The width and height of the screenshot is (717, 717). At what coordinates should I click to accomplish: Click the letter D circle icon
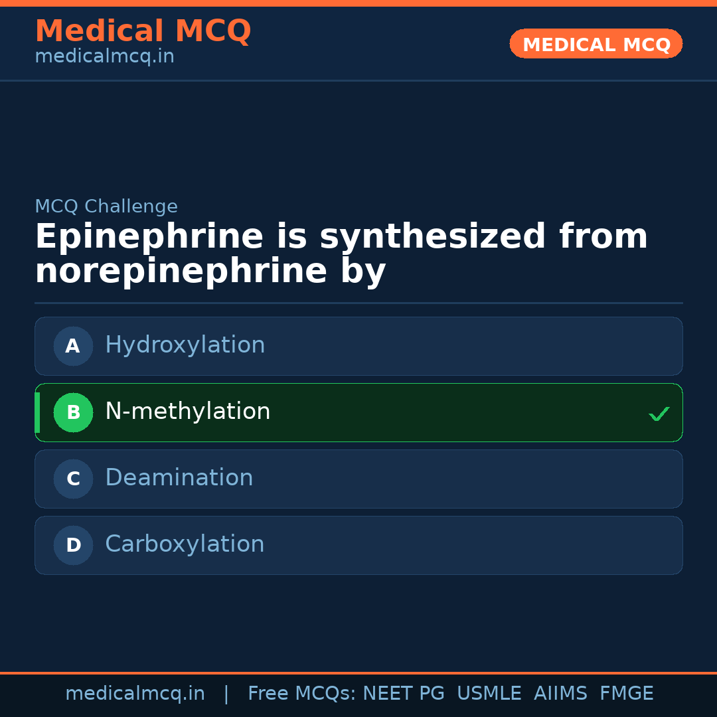(x=73, y=545)
